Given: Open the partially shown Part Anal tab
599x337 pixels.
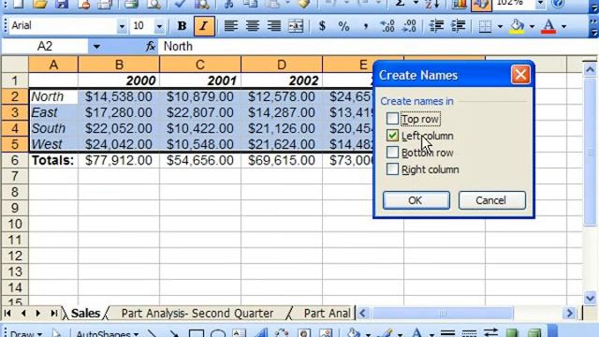Looking at the screenshot, I should click(x=327, y=314).
